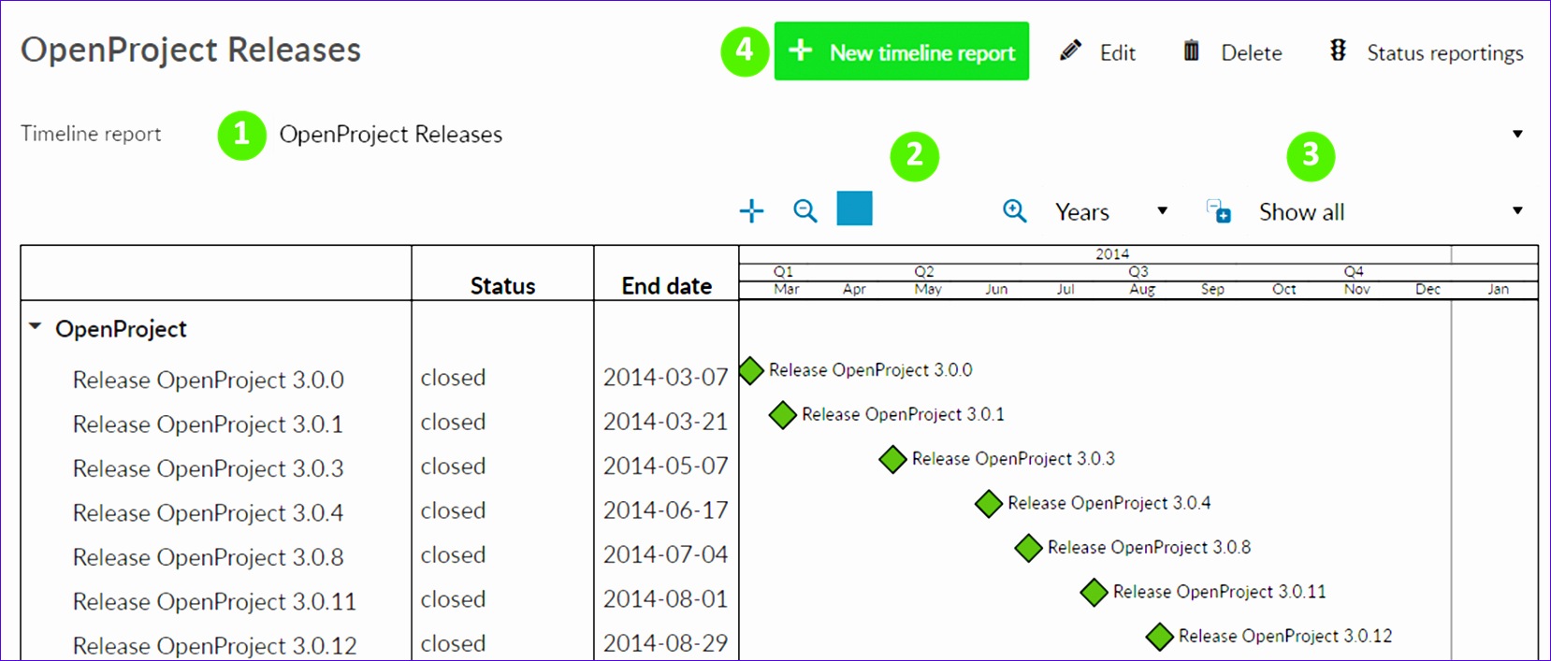Click end date 2014-06-17
The width and height of the screenshot is (1551, 661).
coord(665,511)
